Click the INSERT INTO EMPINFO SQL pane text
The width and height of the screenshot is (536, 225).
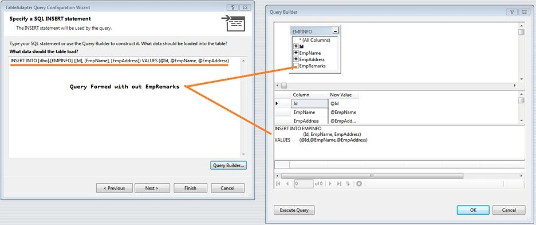(298, 128)
